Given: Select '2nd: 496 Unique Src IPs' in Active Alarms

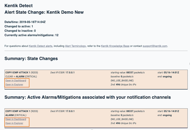Looking at the screenshot, I should 123,123.
